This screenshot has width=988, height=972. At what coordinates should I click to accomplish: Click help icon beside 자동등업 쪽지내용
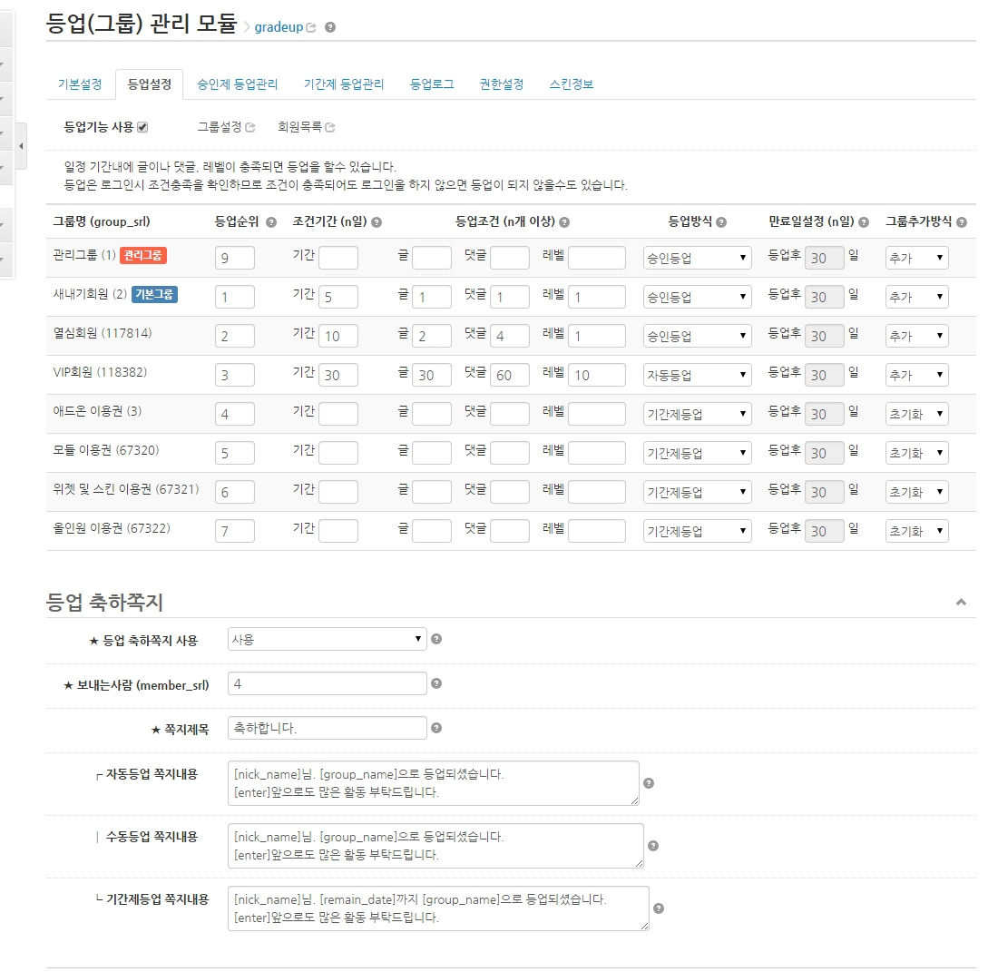[649, 783]
